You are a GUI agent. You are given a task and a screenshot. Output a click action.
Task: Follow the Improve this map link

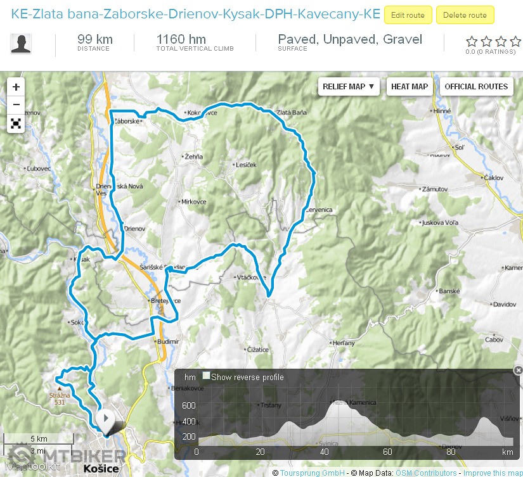[493, 473]
